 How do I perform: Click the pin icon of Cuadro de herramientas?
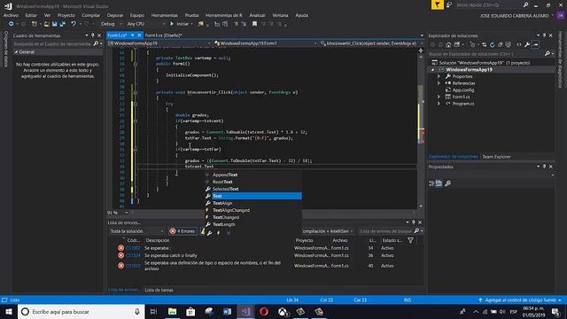point(92,35)
